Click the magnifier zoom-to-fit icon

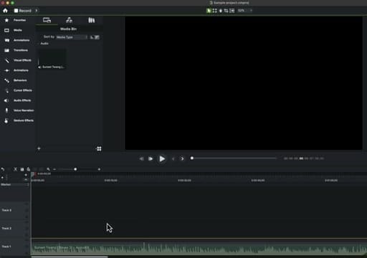(x=48, y=169)
